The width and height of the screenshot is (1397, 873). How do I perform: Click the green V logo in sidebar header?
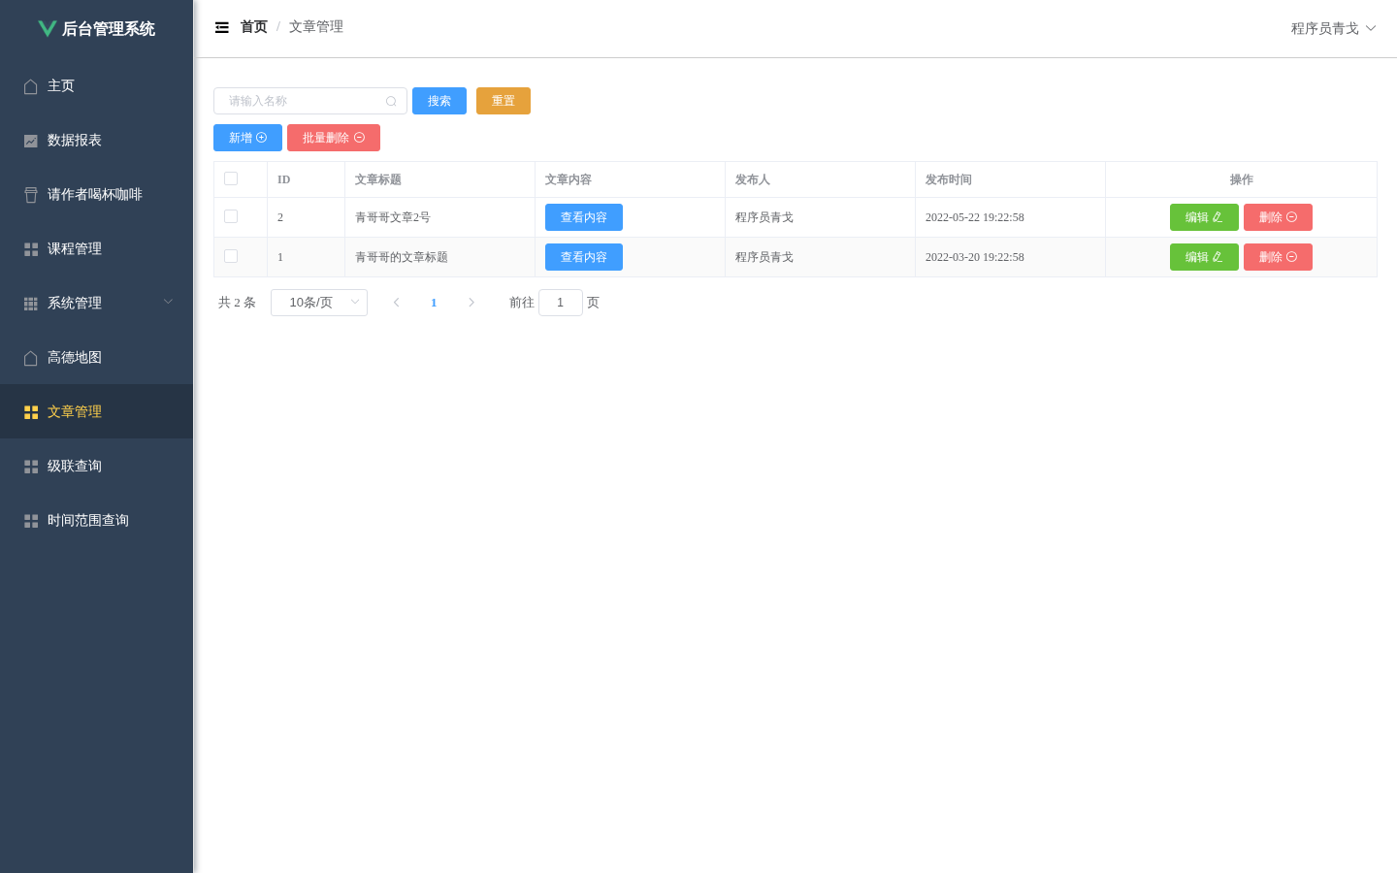click(47, 28)
